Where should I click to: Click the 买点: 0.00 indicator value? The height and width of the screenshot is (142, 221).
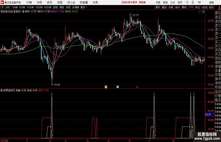click(32, 90)
